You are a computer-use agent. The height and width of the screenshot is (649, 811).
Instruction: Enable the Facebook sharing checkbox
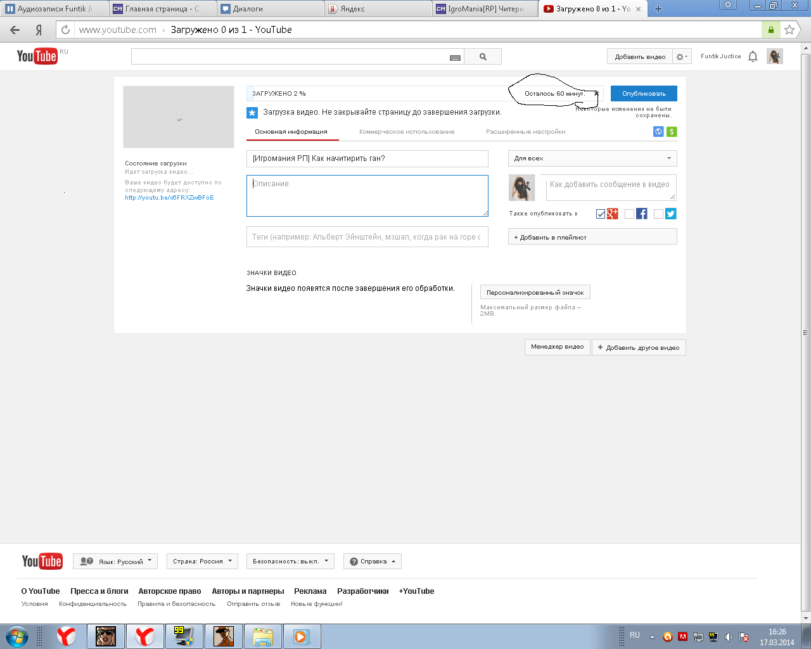coord(629,214)
